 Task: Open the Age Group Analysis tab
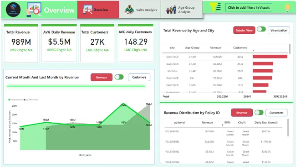pos(182,10)
